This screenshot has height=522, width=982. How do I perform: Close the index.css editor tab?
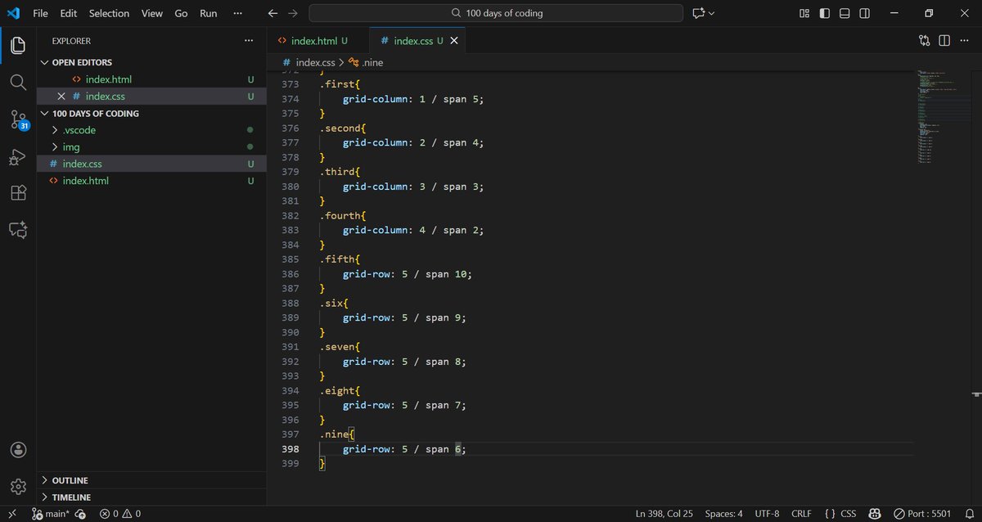coord(454,40)
